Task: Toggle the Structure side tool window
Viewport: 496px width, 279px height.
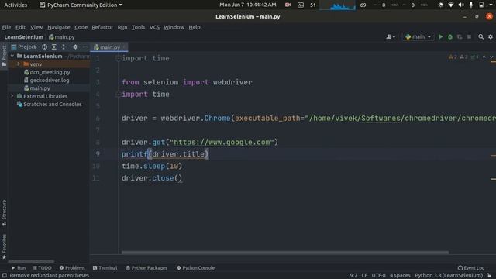Action: pyautogui.click(x=4, y=212)
